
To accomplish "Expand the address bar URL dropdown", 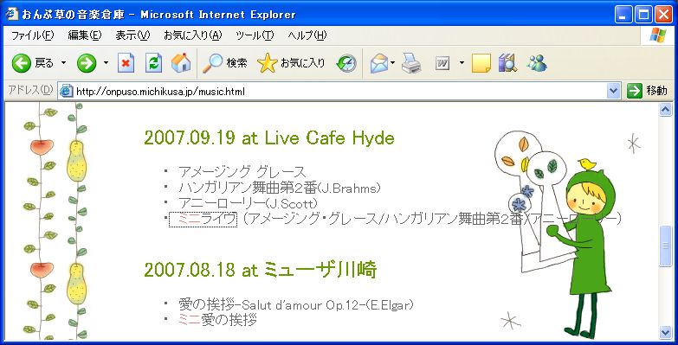I will coord(613,91).
